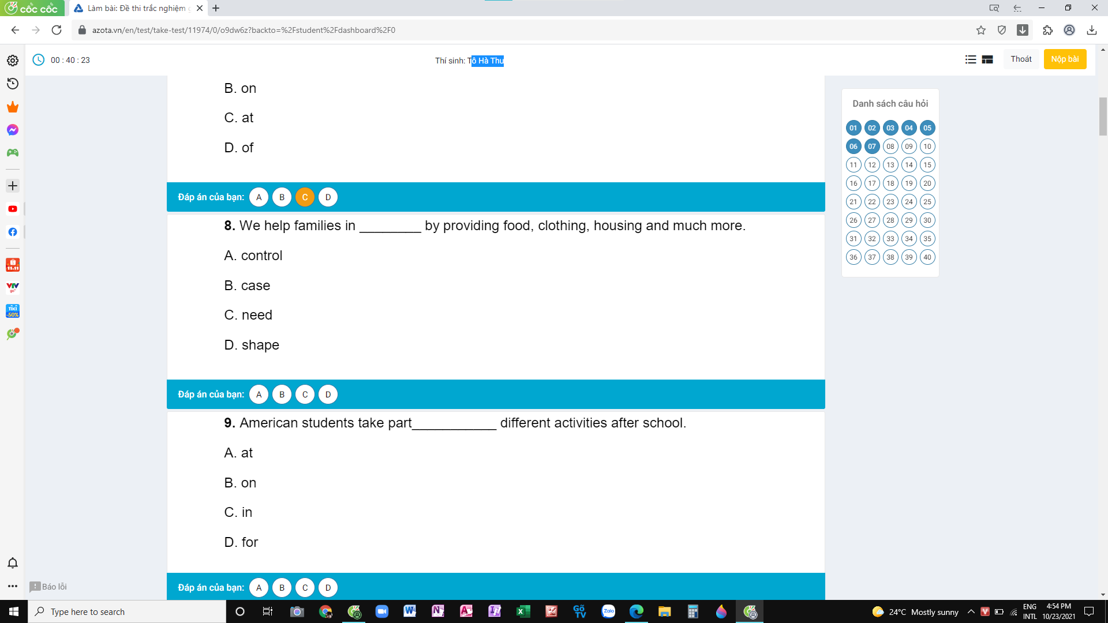Click Nộp bài submit button
The width and height of the screenshot is (1108, 623).
point(1065,59)
